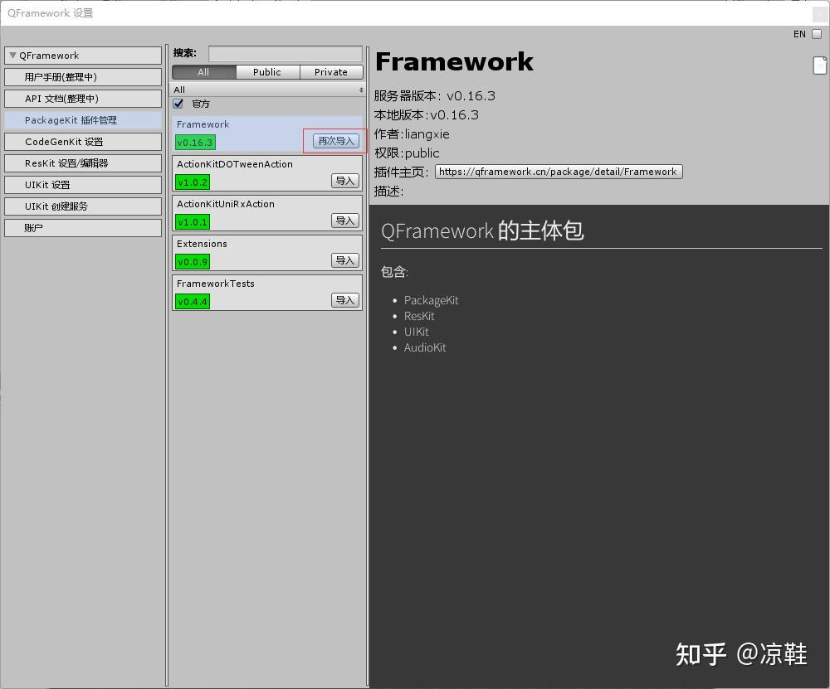This screenshot has width=830, height=689.
Task: Click the 搜索 search input field
Action: (x=285, y=53)
